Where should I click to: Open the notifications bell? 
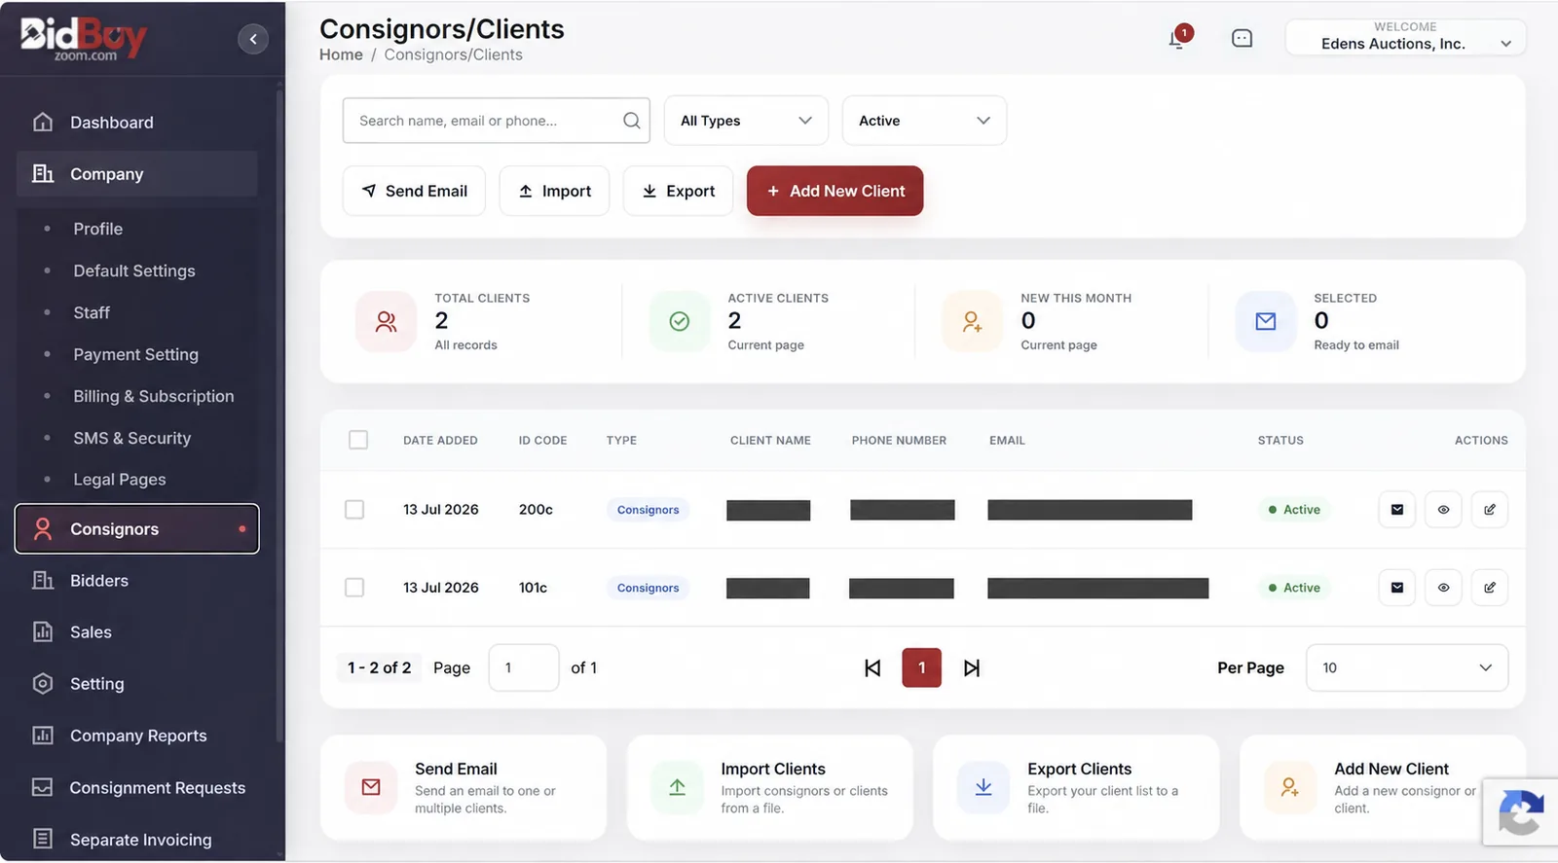pos(1178,39)
